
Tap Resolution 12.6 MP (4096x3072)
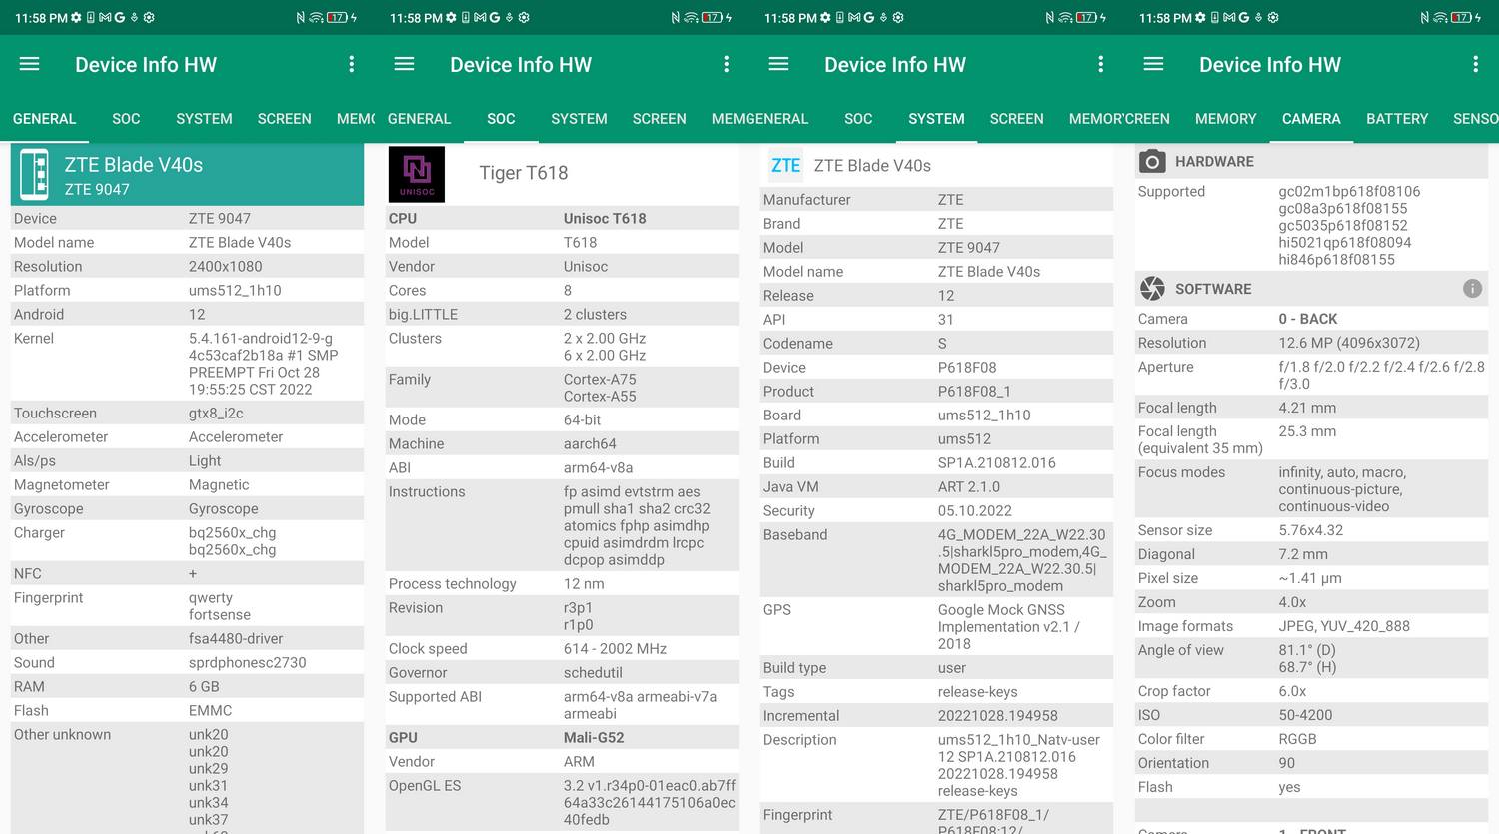pyautogui.click(x=1349, y=343)
